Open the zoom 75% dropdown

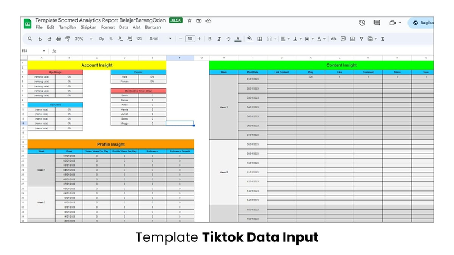[83, 39]
